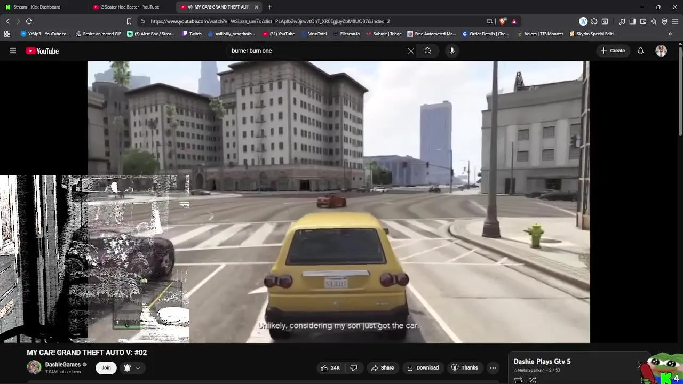This screenshot has height=384, width=683.
Task: Download the video
Action: (423, 367)
